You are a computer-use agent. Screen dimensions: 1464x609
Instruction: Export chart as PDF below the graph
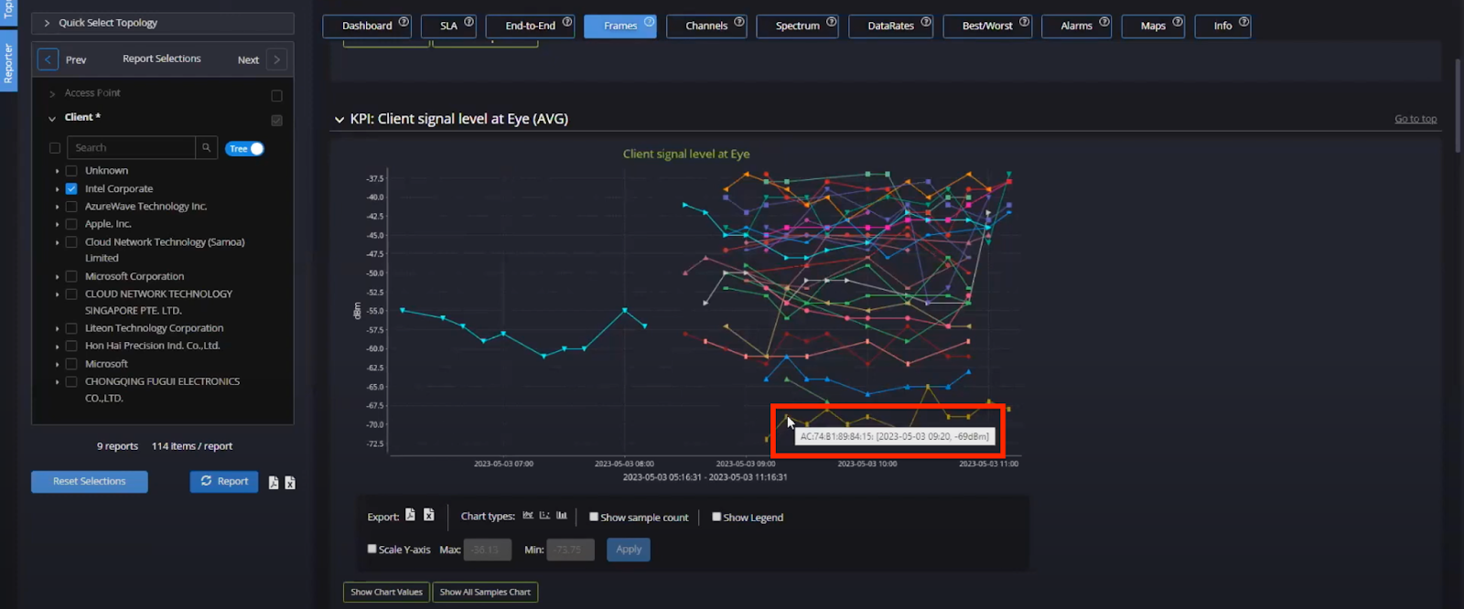(410, 516)
